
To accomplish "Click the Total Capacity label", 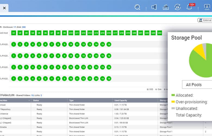I will point(189,115).
